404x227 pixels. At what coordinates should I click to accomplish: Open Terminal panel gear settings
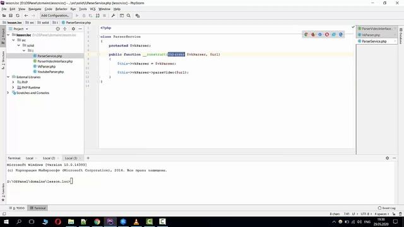click(x=387, y=158)
